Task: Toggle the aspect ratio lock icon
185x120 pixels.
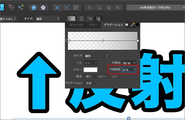Action: (98, 19)
